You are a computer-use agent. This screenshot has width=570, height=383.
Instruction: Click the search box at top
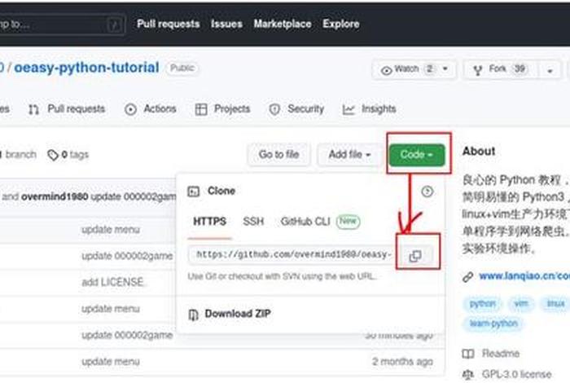pyautogui.click(x=63, y=24)
